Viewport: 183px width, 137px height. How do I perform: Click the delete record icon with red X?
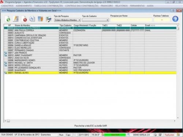tap(25, 19)
